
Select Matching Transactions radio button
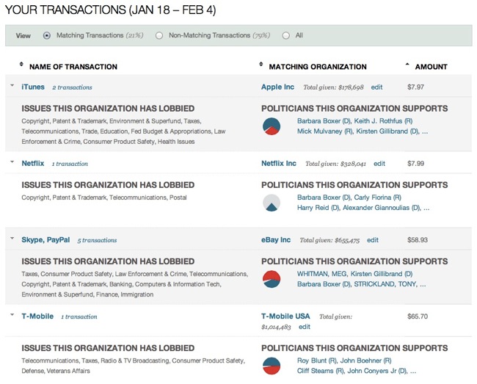tap(46, 35)
